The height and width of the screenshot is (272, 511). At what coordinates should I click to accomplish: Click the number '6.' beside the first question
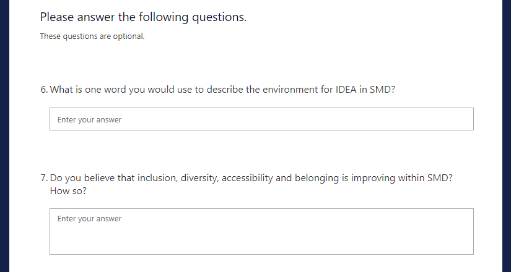[44, 89]
